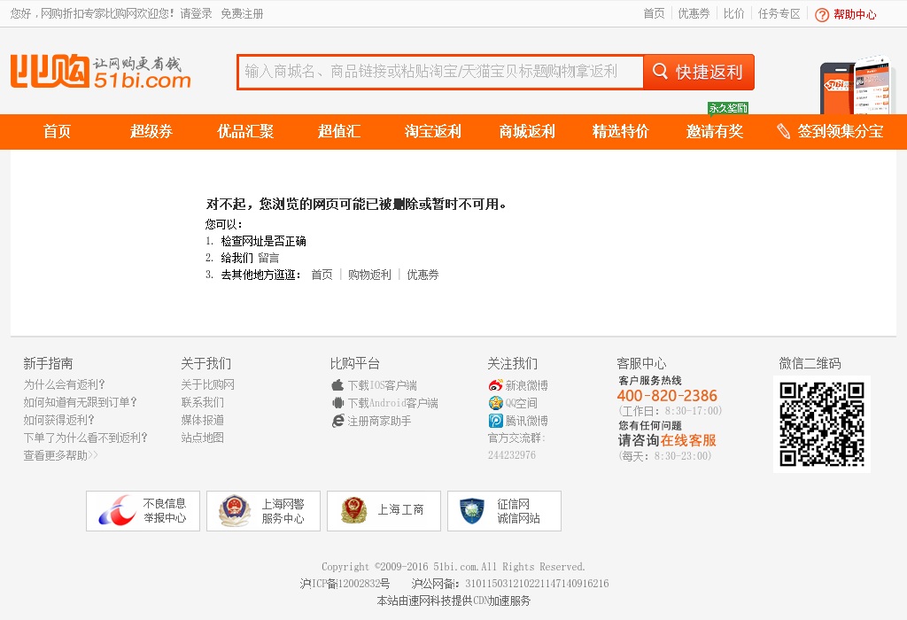Click the Apple iOS download icon
Viewport: 907px width, 620px height.
coord(337,385)
